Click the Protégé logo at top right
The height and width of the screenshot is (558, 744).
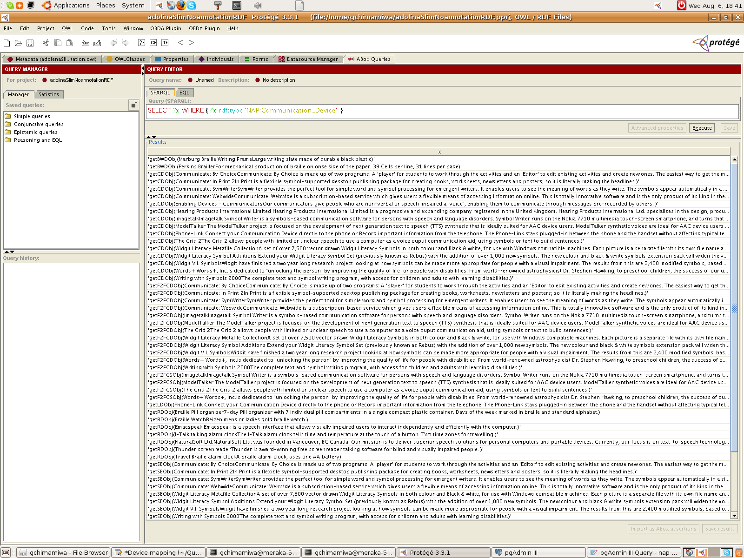point(716,43)
